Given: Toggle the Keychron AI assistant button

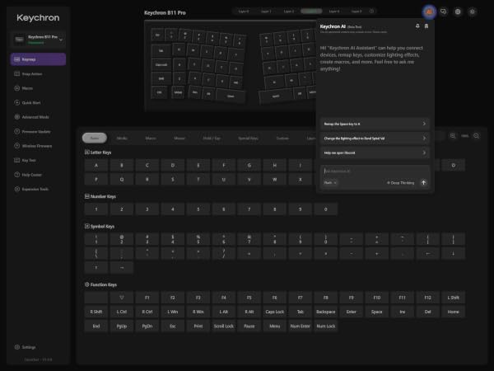Looking at the screenshot, I should pyautogui.click(x=429, y=12).
